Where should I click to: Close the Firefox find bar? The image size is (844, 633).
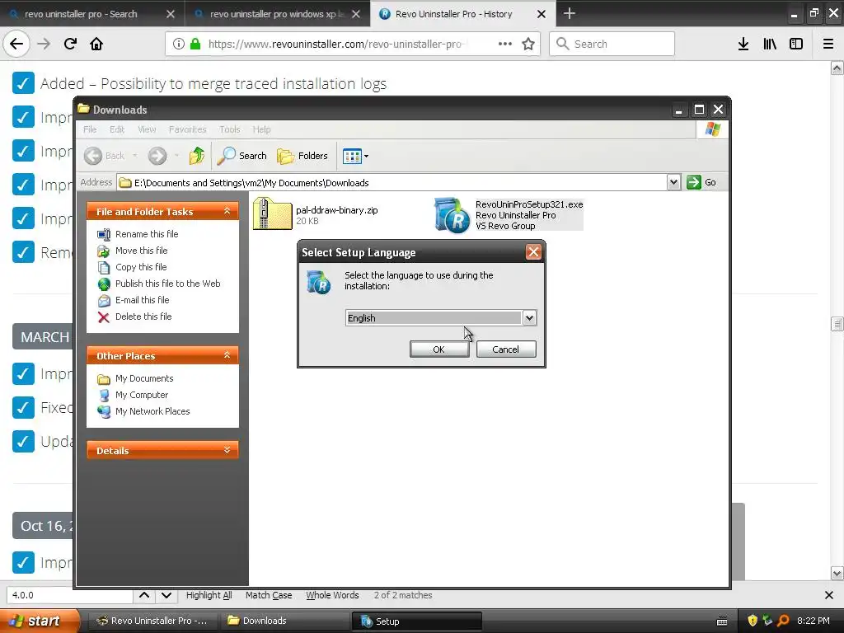pos(829,595)
